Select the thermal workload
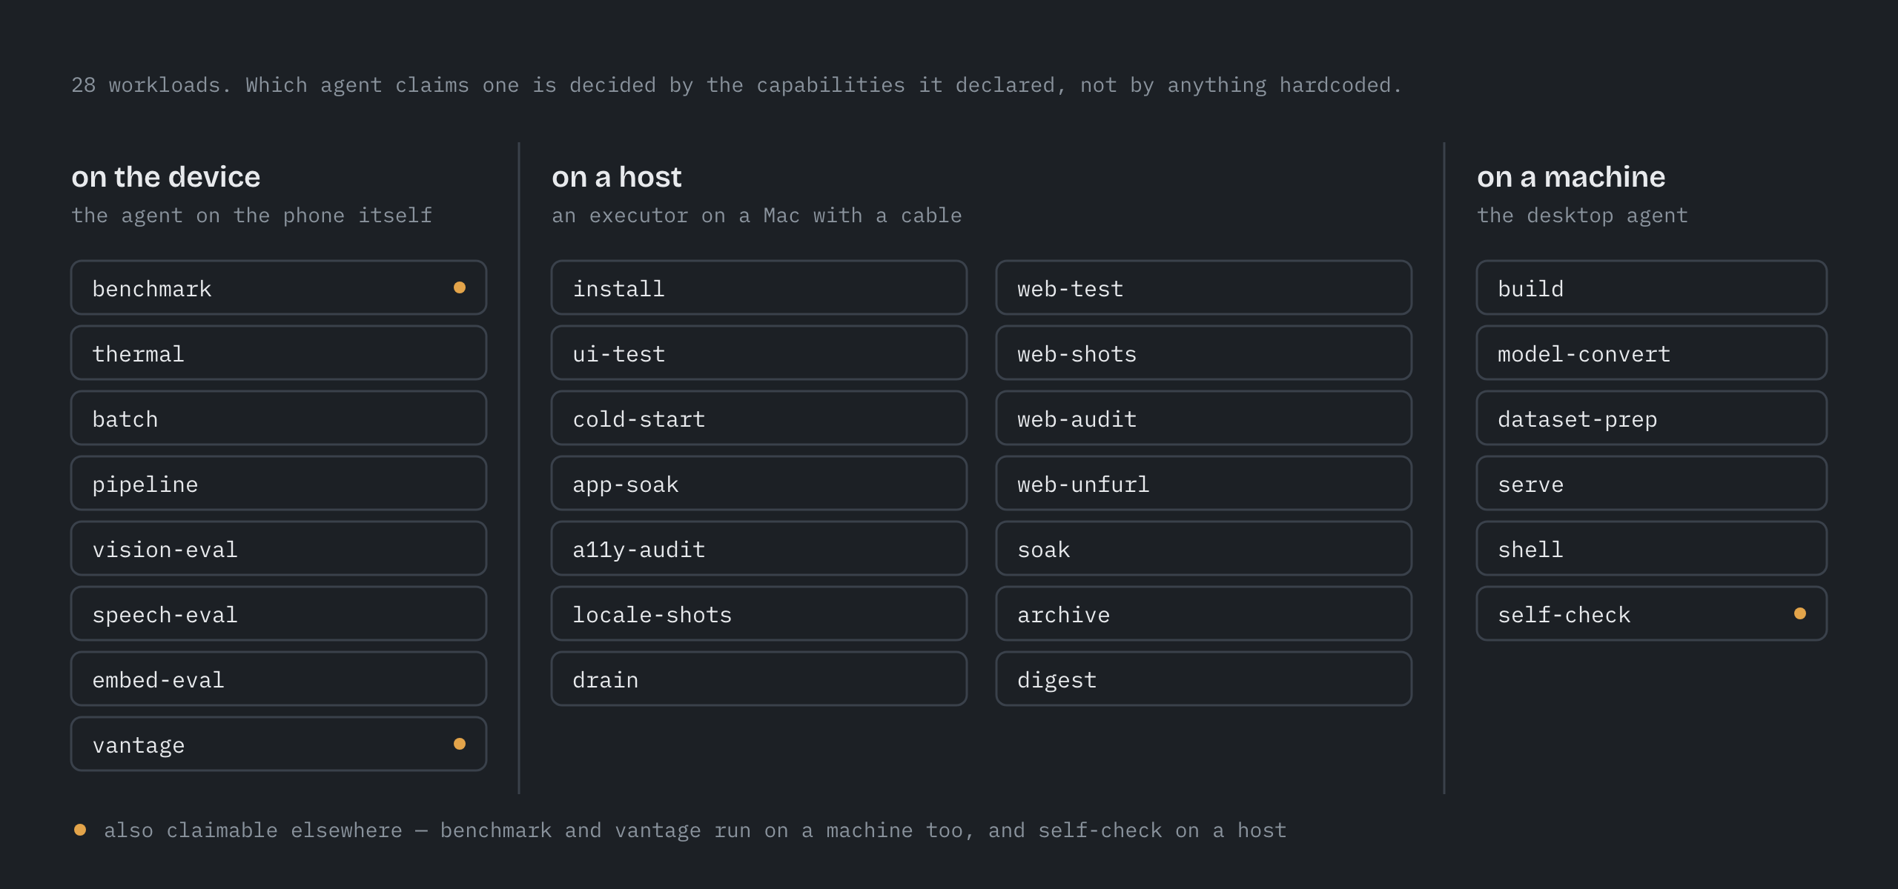 tap(279, 353)
